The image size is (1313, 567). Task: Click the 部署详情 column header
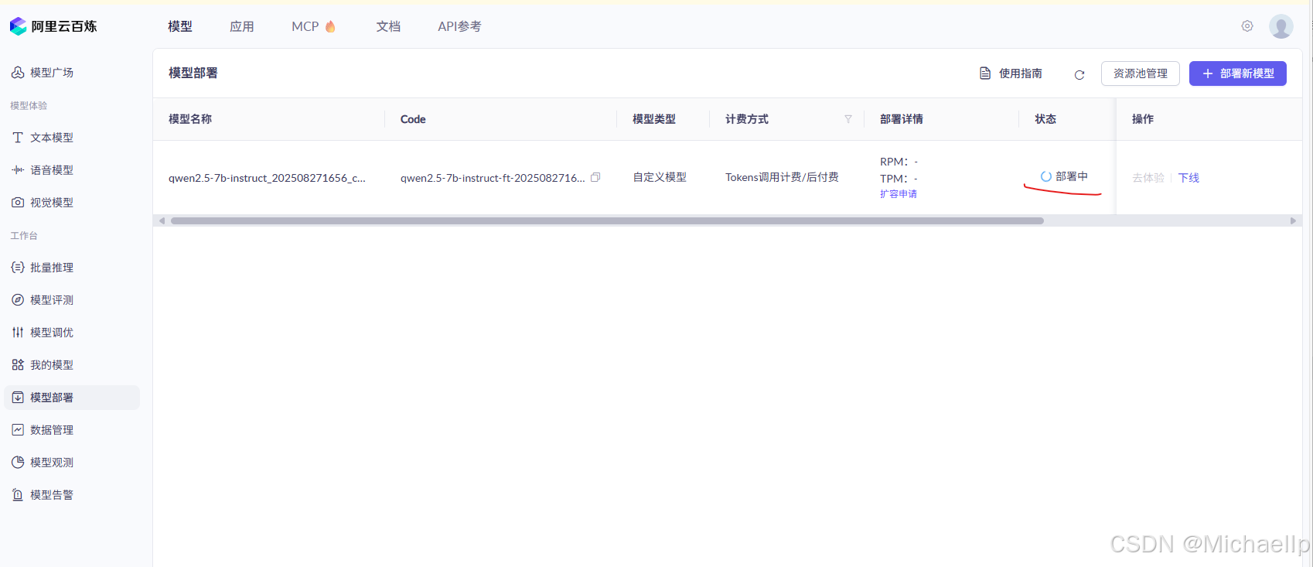902,119
